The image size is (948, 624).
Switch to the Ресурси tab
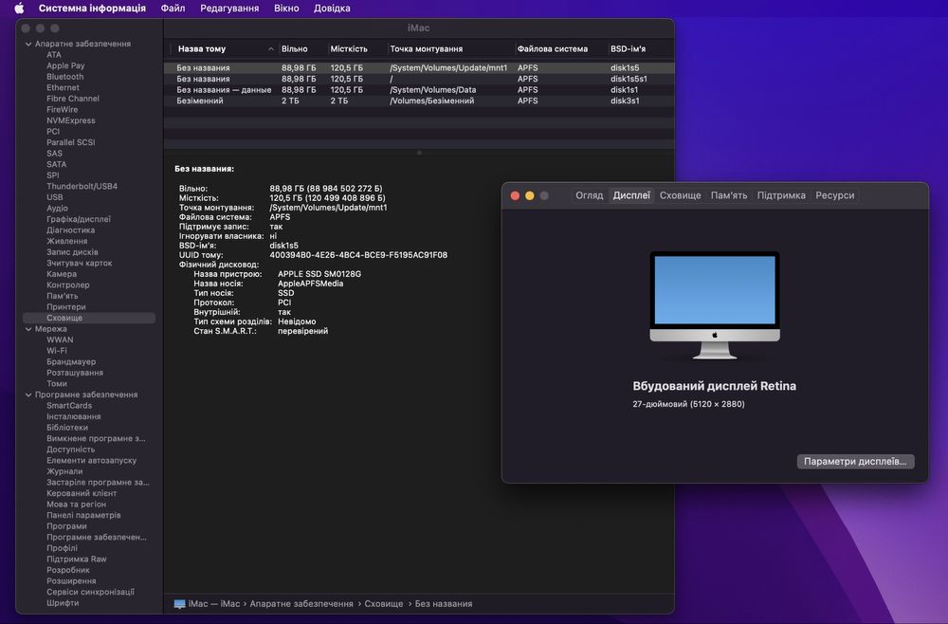(835, 195)
